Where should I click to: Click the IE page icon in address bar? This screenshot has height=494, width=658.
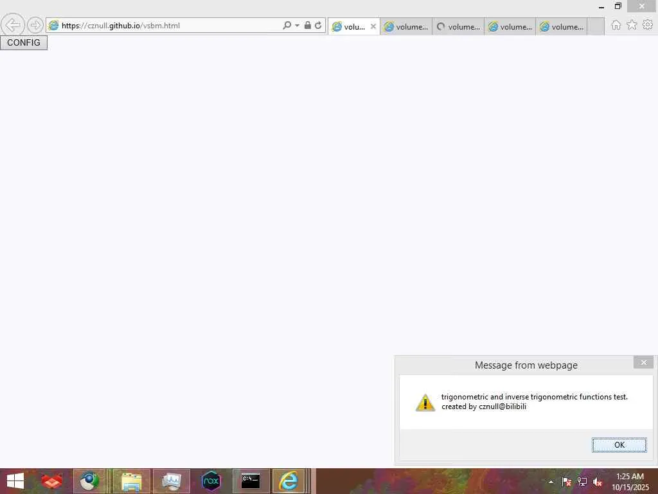53,26
